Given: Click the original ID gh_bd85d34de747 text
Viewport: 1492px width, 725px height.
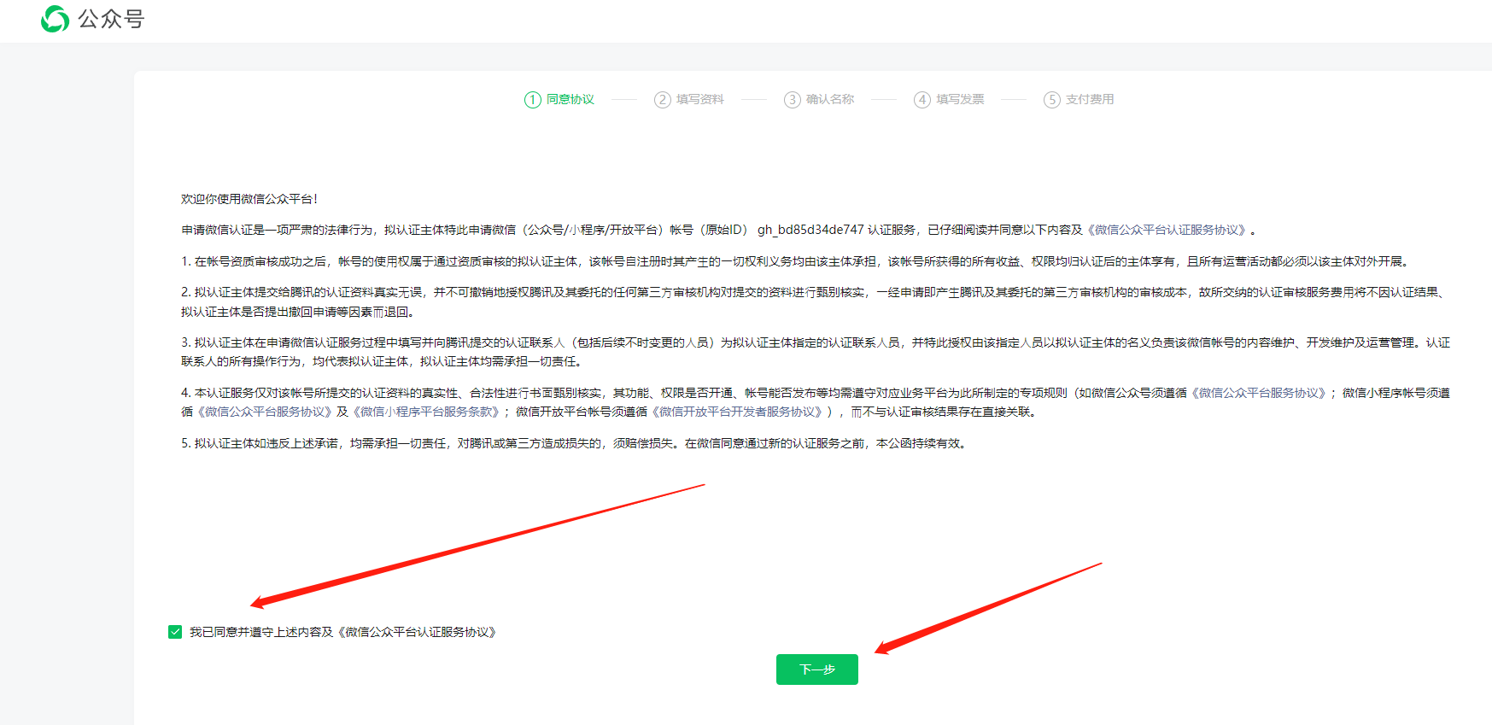Looking at the screenshot, I should (x=810, y=230).
